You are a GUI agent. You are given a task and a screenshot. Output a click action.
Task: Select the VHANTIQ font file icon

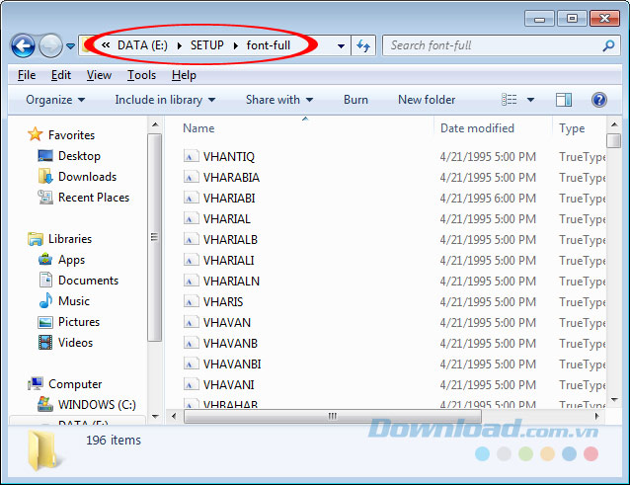pos(191,156)
